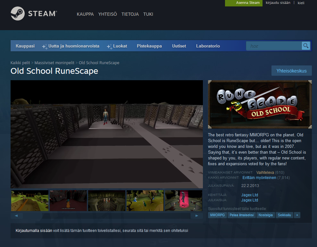Screen dimensions: 317x247
Task: Open the Pistekauppa tab
Action: pyautogui.click(x=149, y=46)
